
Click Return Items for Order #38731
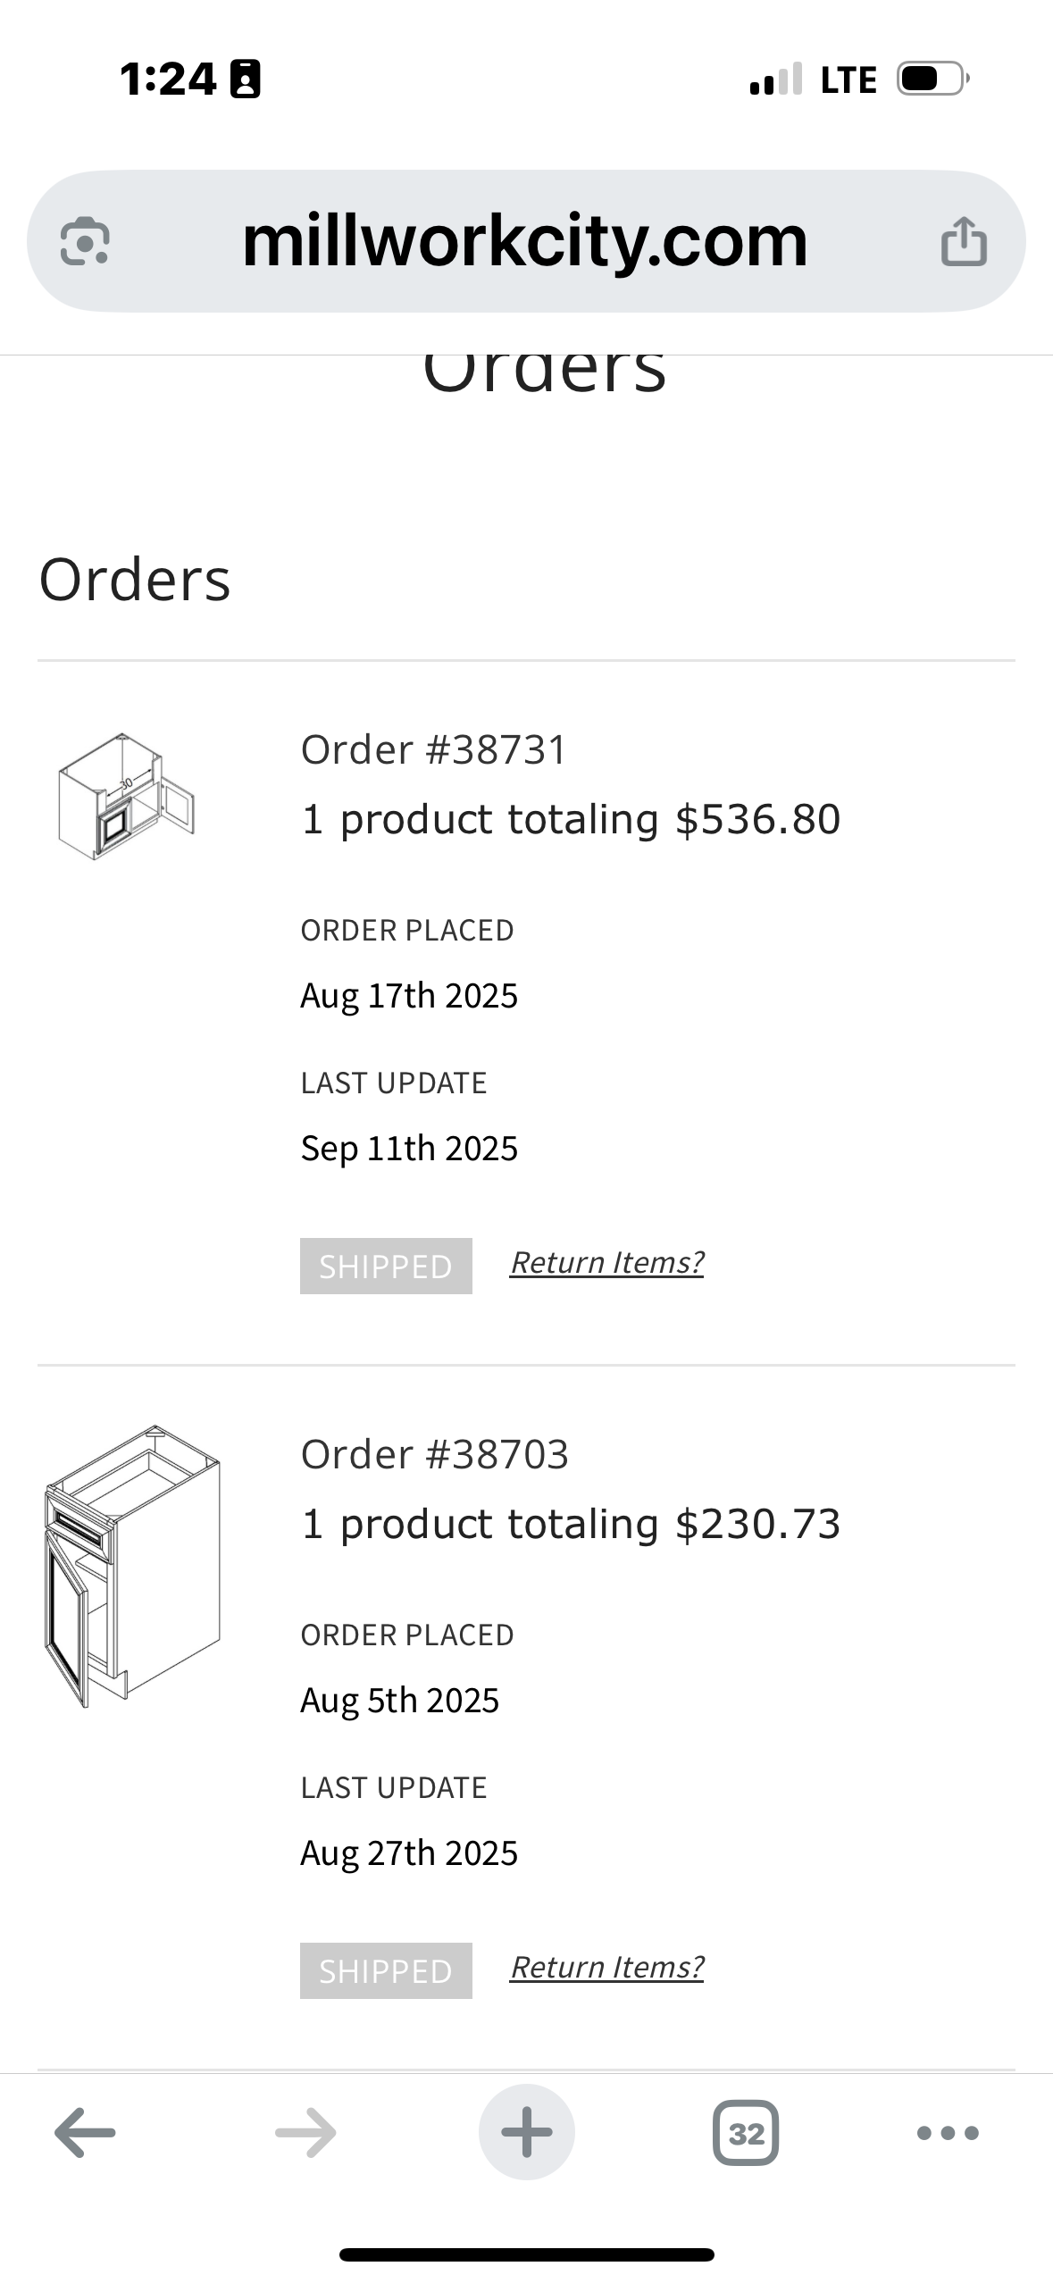tap(606, 1263)
